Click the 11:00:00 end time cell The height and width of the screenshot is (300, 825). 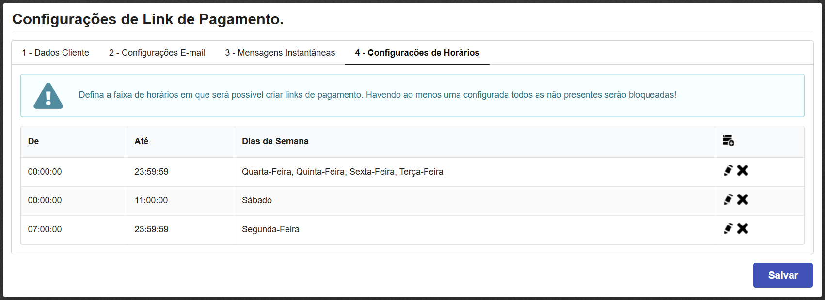151,200
